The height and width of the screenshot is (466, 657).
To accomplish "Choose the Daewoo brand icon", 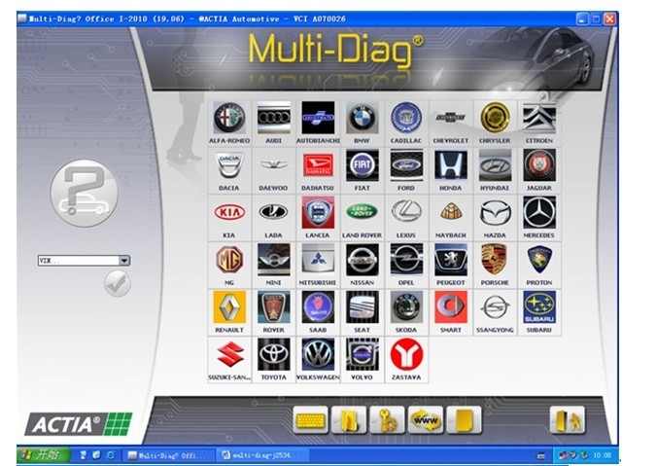I will tap(274, 165).
